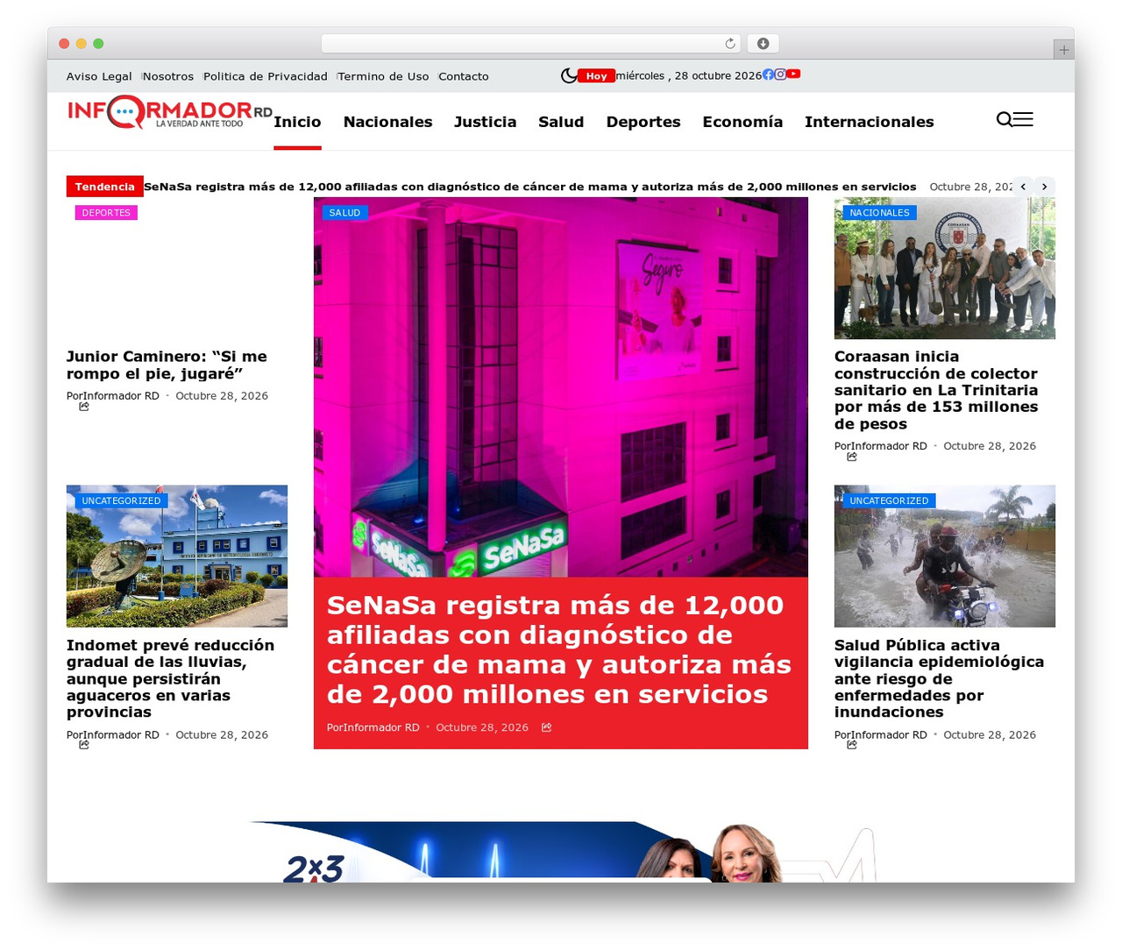Open the Internacionales section

(870, 122)
